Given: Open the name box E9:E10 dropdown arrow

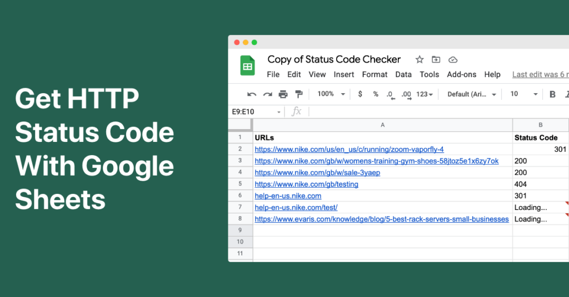Looking at the screenshot, I should click(279, 112).
